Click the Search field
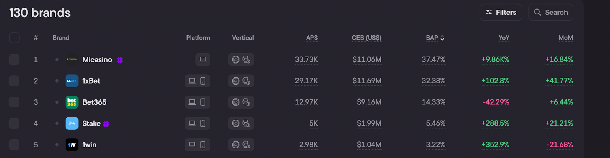This screenshot has height=158, width=610. pyautogui.click(x=551, y=12)
